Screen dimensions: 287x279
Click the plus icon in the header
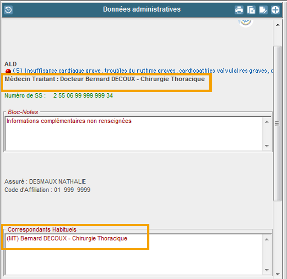(275, 10)
